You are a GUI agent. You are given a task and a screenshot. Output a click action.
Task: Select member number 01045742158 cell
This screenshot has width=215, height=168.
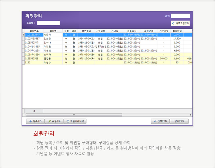point(34,51)
